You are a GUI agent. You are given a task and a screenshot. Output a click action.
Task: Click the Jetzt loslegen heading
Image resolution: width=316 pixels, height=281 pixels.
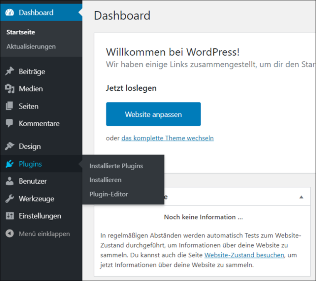point(131,88)
